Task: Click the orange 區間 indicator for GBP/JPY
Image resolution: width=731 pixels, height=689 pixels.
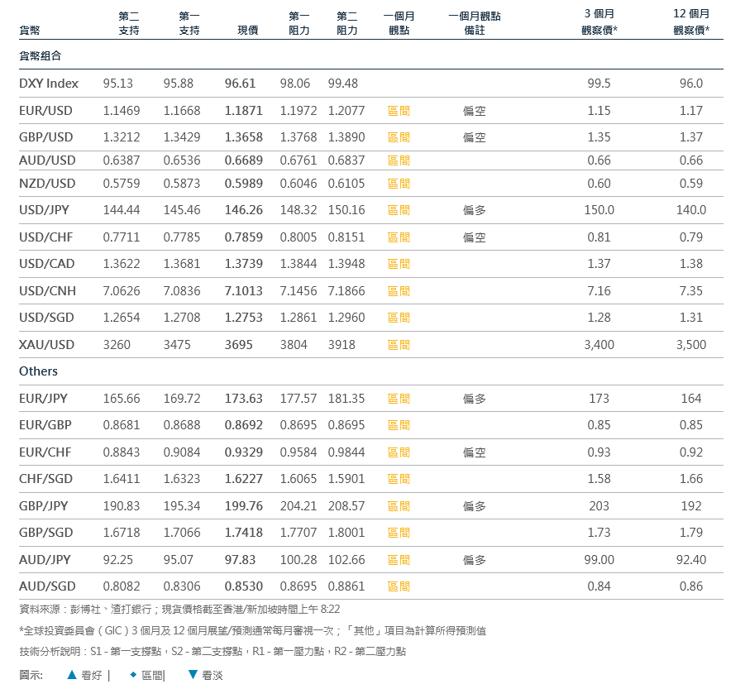Action: (399, 506)
